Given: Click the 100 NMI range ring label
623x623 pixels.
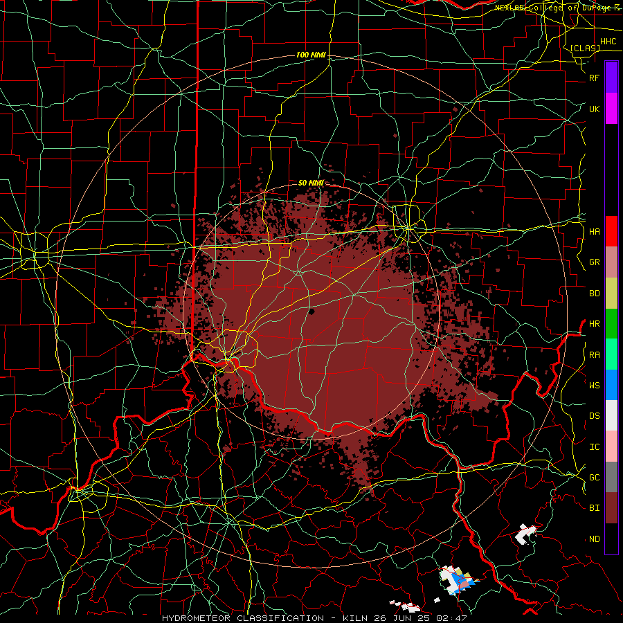Looking at the screenshot, I should [311, 55].
